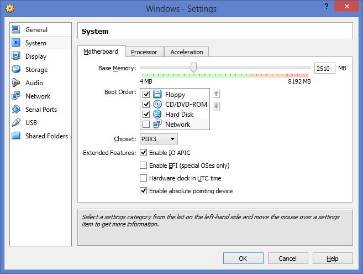363x274 pixels.
Task: Select the Shared Folders icon
Action: (x=16, y=136)
